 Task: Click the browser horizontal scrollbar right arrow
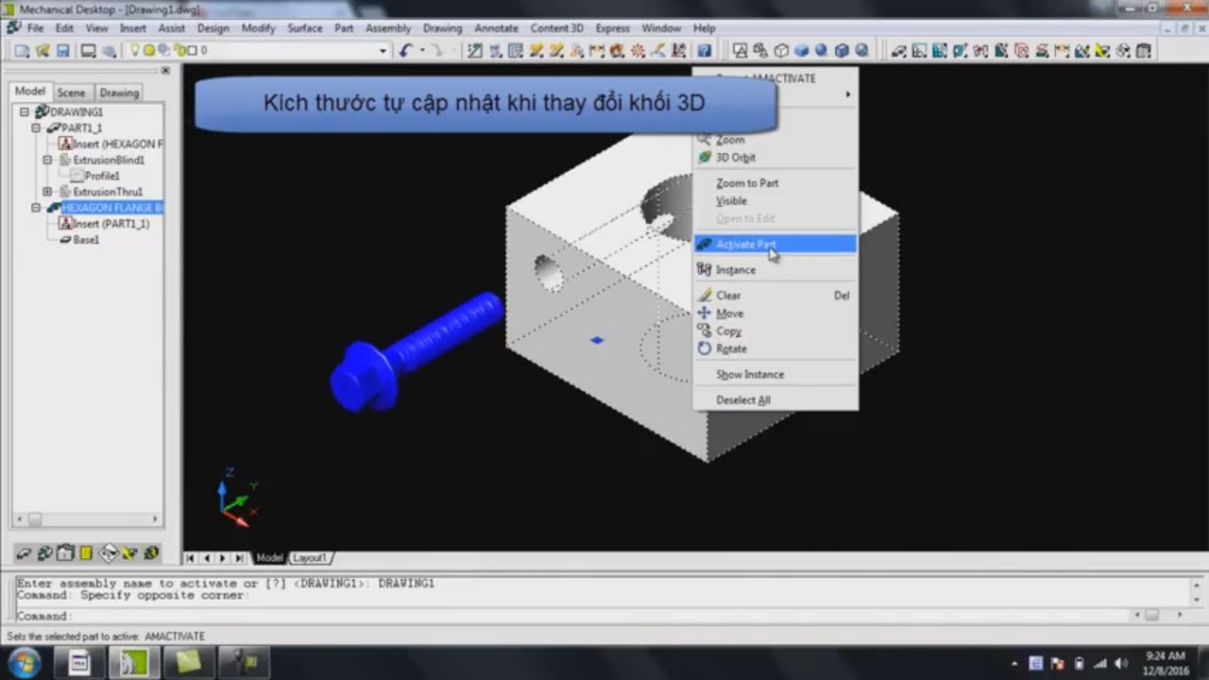pos(156,519)
